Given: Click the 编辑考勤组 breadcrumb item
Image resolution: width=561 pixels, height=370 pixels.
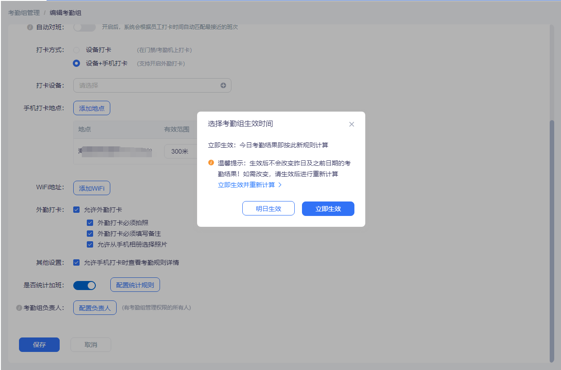Looking at the screenshot, I should pos(65,13).
